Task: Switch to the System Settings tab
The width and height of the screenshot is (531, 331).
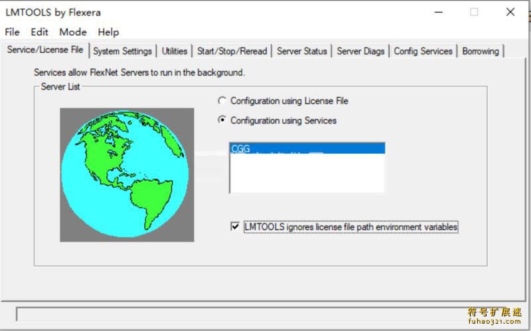Action: click(x=123, y=51)
